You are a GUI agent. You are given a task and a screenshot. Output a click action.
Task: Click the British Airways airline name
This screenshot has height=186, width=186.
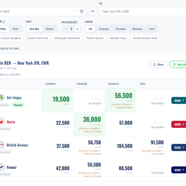[18, 145]
